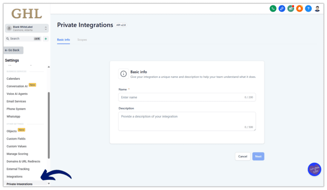
Task: Click the blue rewards icon in the header
Action: [282, 8]
